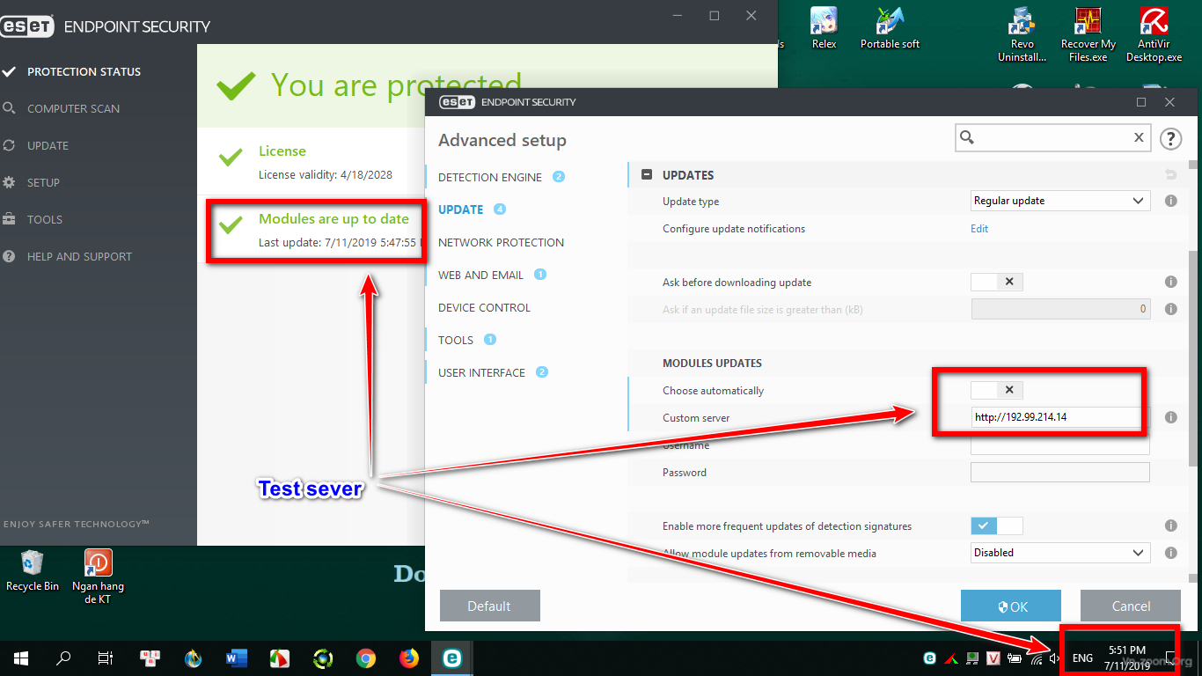
Task: Disable more frequent detection signature updates
Action: pyautogui.click(x=997, y=525)
